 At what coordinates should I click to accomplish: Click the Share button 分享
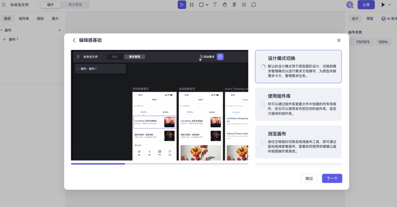366,4
